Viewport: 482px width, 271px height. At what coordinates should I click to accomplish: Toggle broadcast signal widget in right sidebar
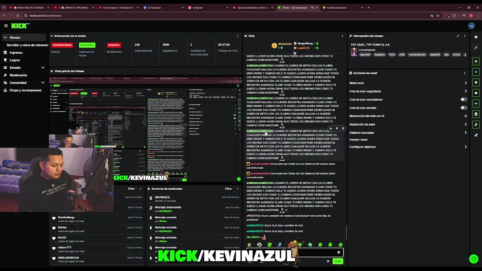point(476,104)
